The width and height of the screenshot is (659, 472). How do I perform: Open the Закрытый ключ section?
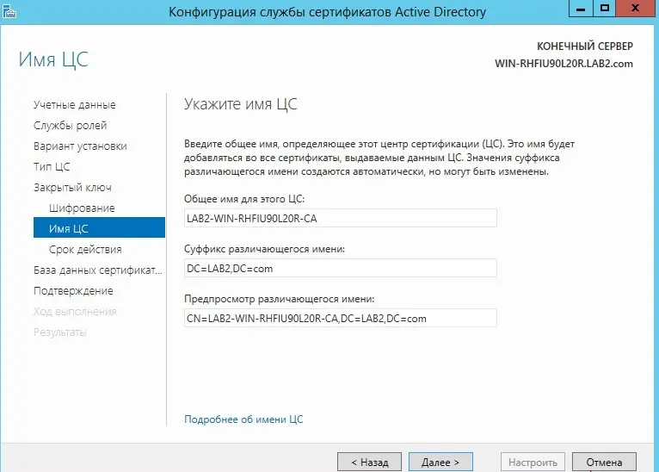72,188
